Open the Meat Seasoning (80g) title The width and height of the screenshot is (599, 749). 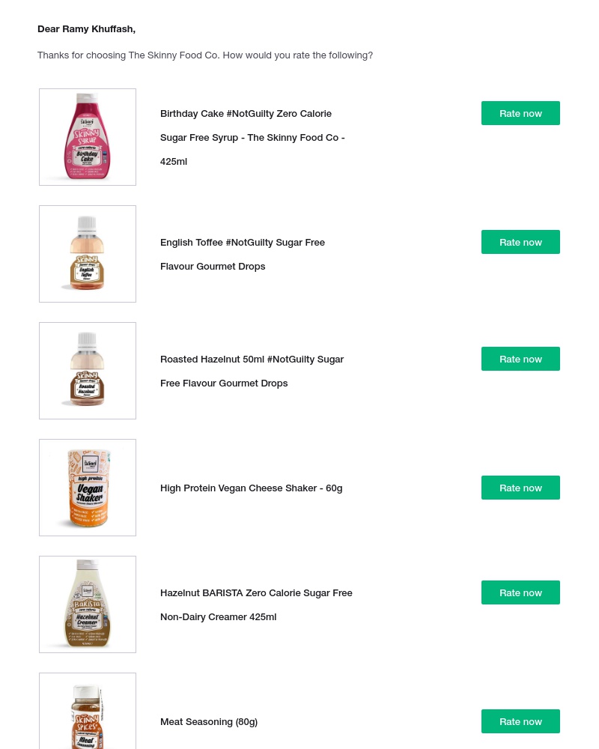(209, 722)
